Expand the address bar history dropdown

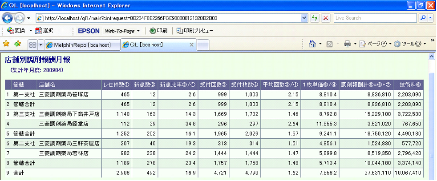[304, 18]
